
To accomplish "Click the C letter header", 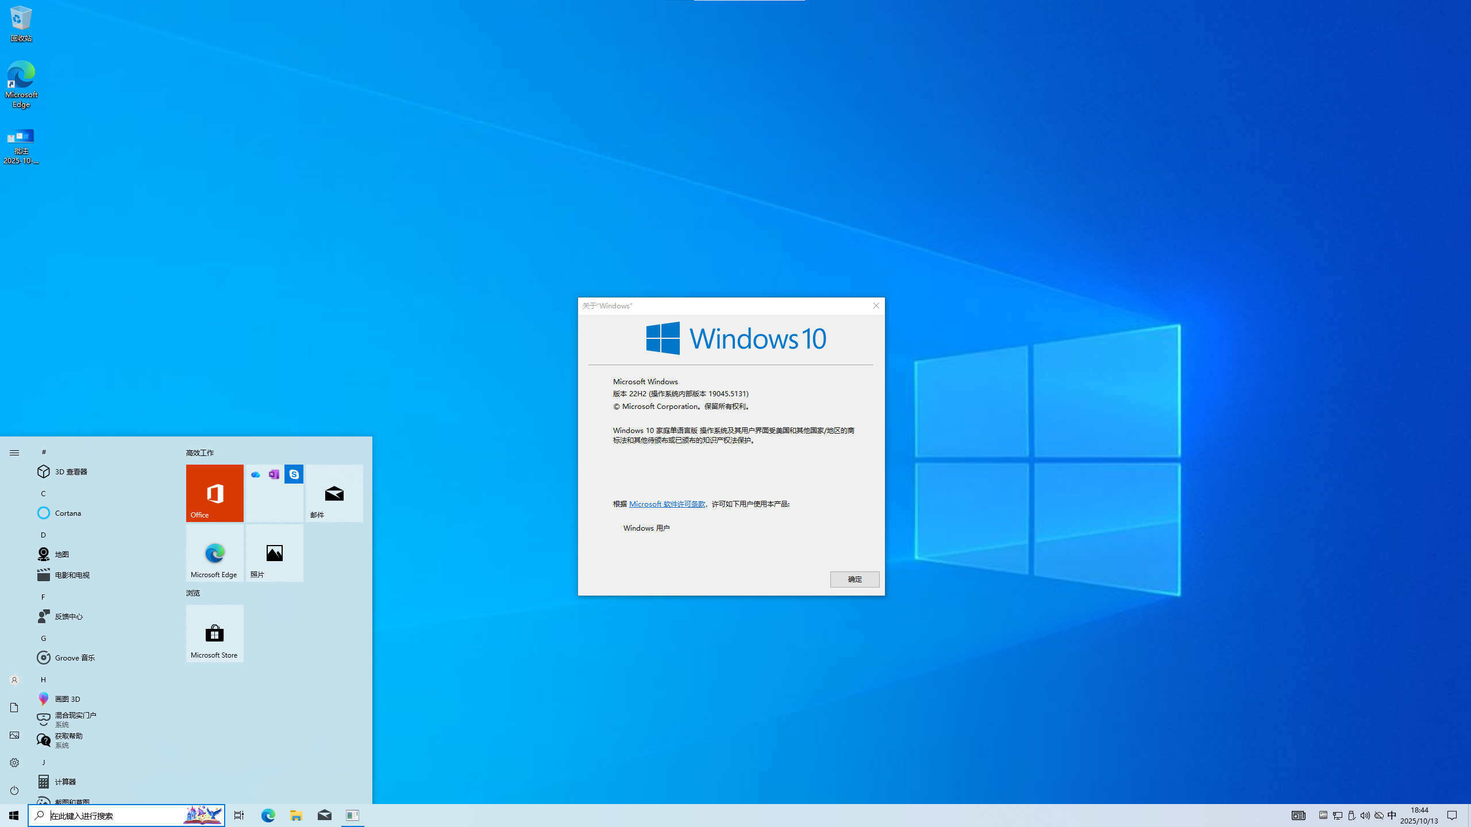I will click(43, 493).
